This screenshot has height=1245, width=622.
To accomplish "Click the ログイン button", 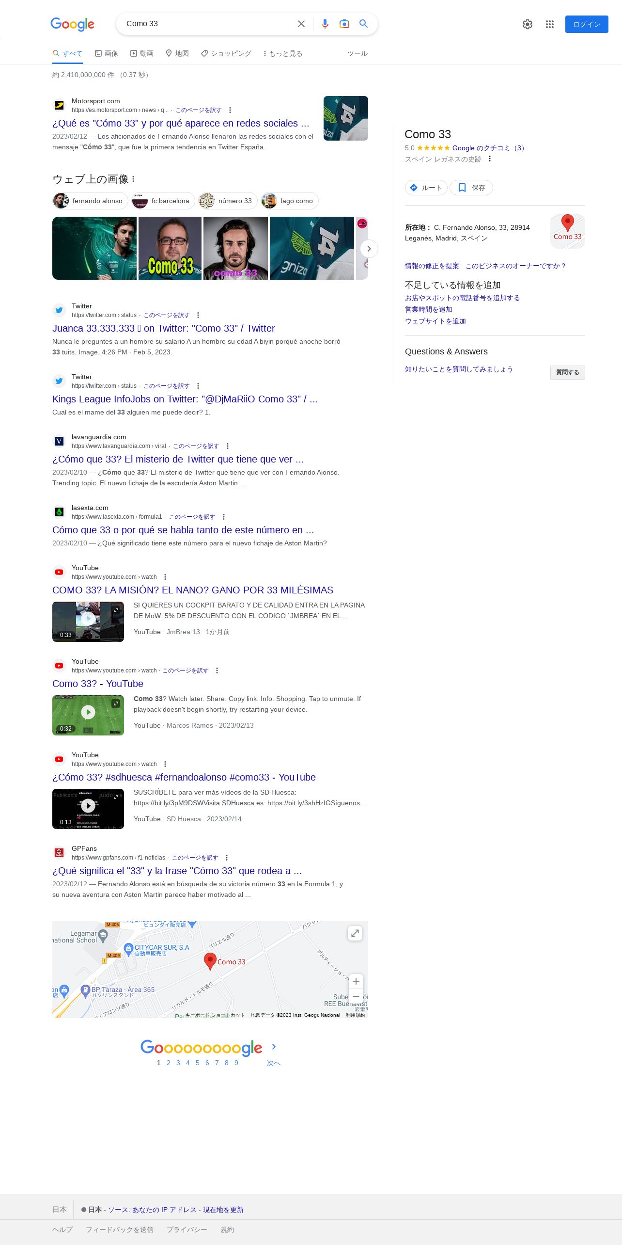I will tap(587, 24).
